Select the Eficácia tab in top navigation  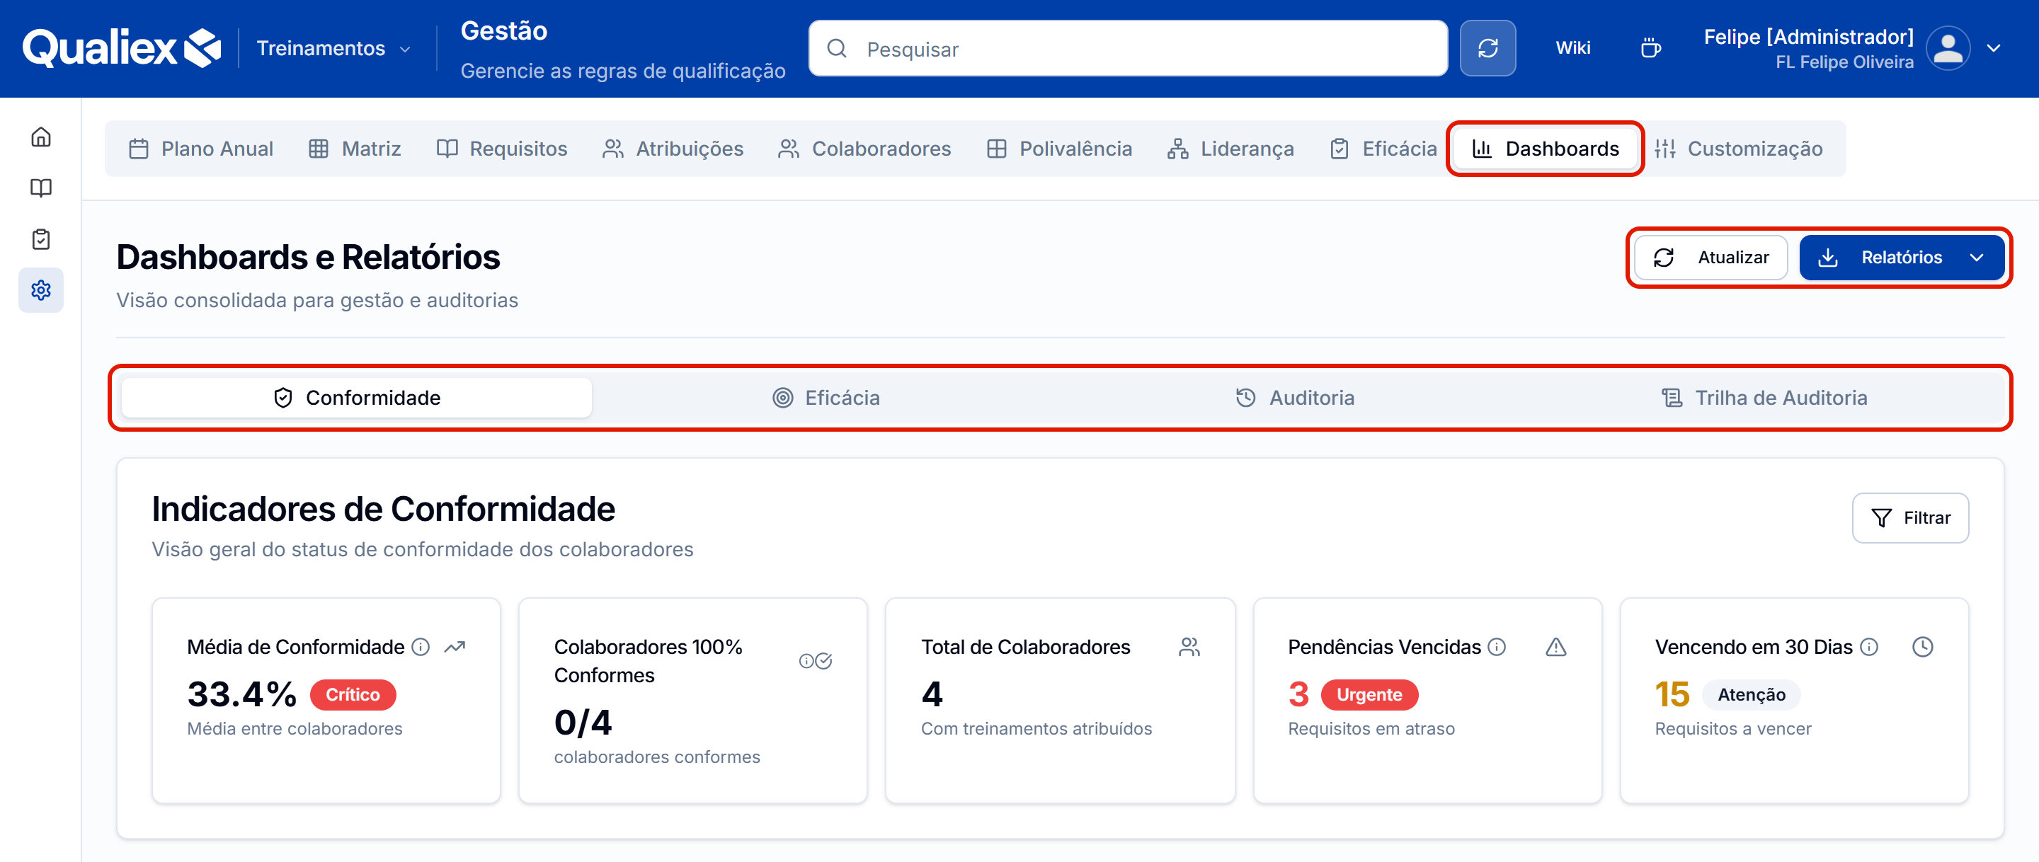(x=1383, y=148)
